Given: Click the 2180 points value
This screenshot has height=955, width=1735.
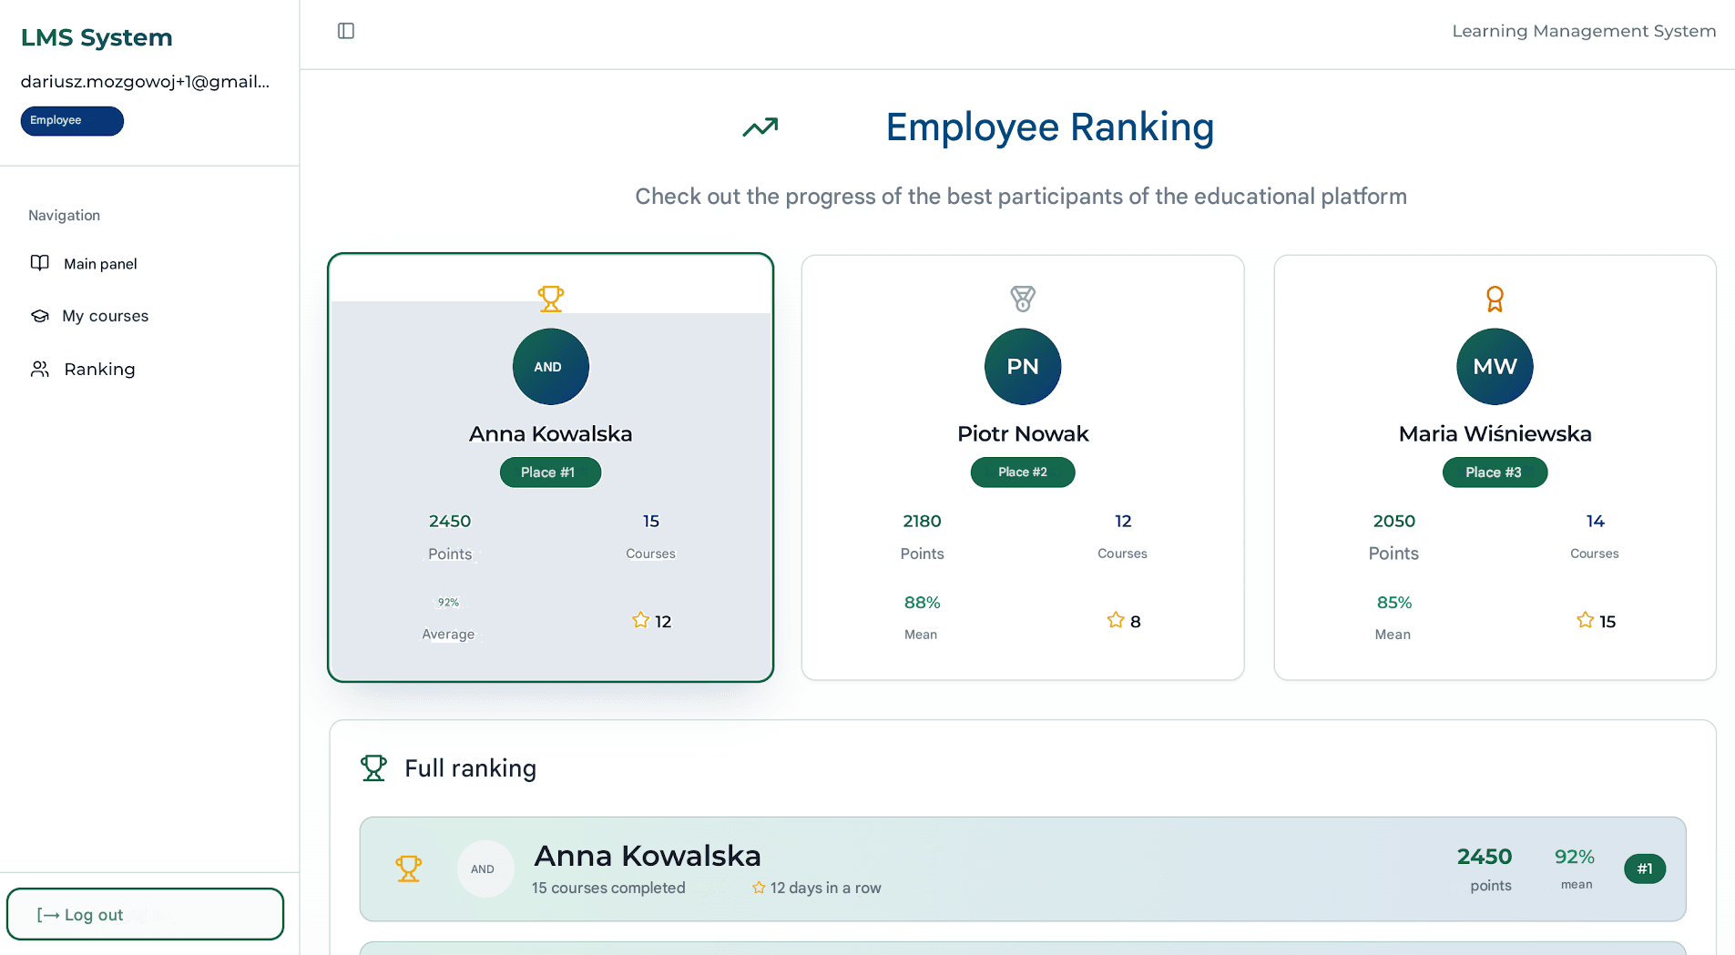Looking at the screenshot, I should pyautogui.click(x=922, y=521).
